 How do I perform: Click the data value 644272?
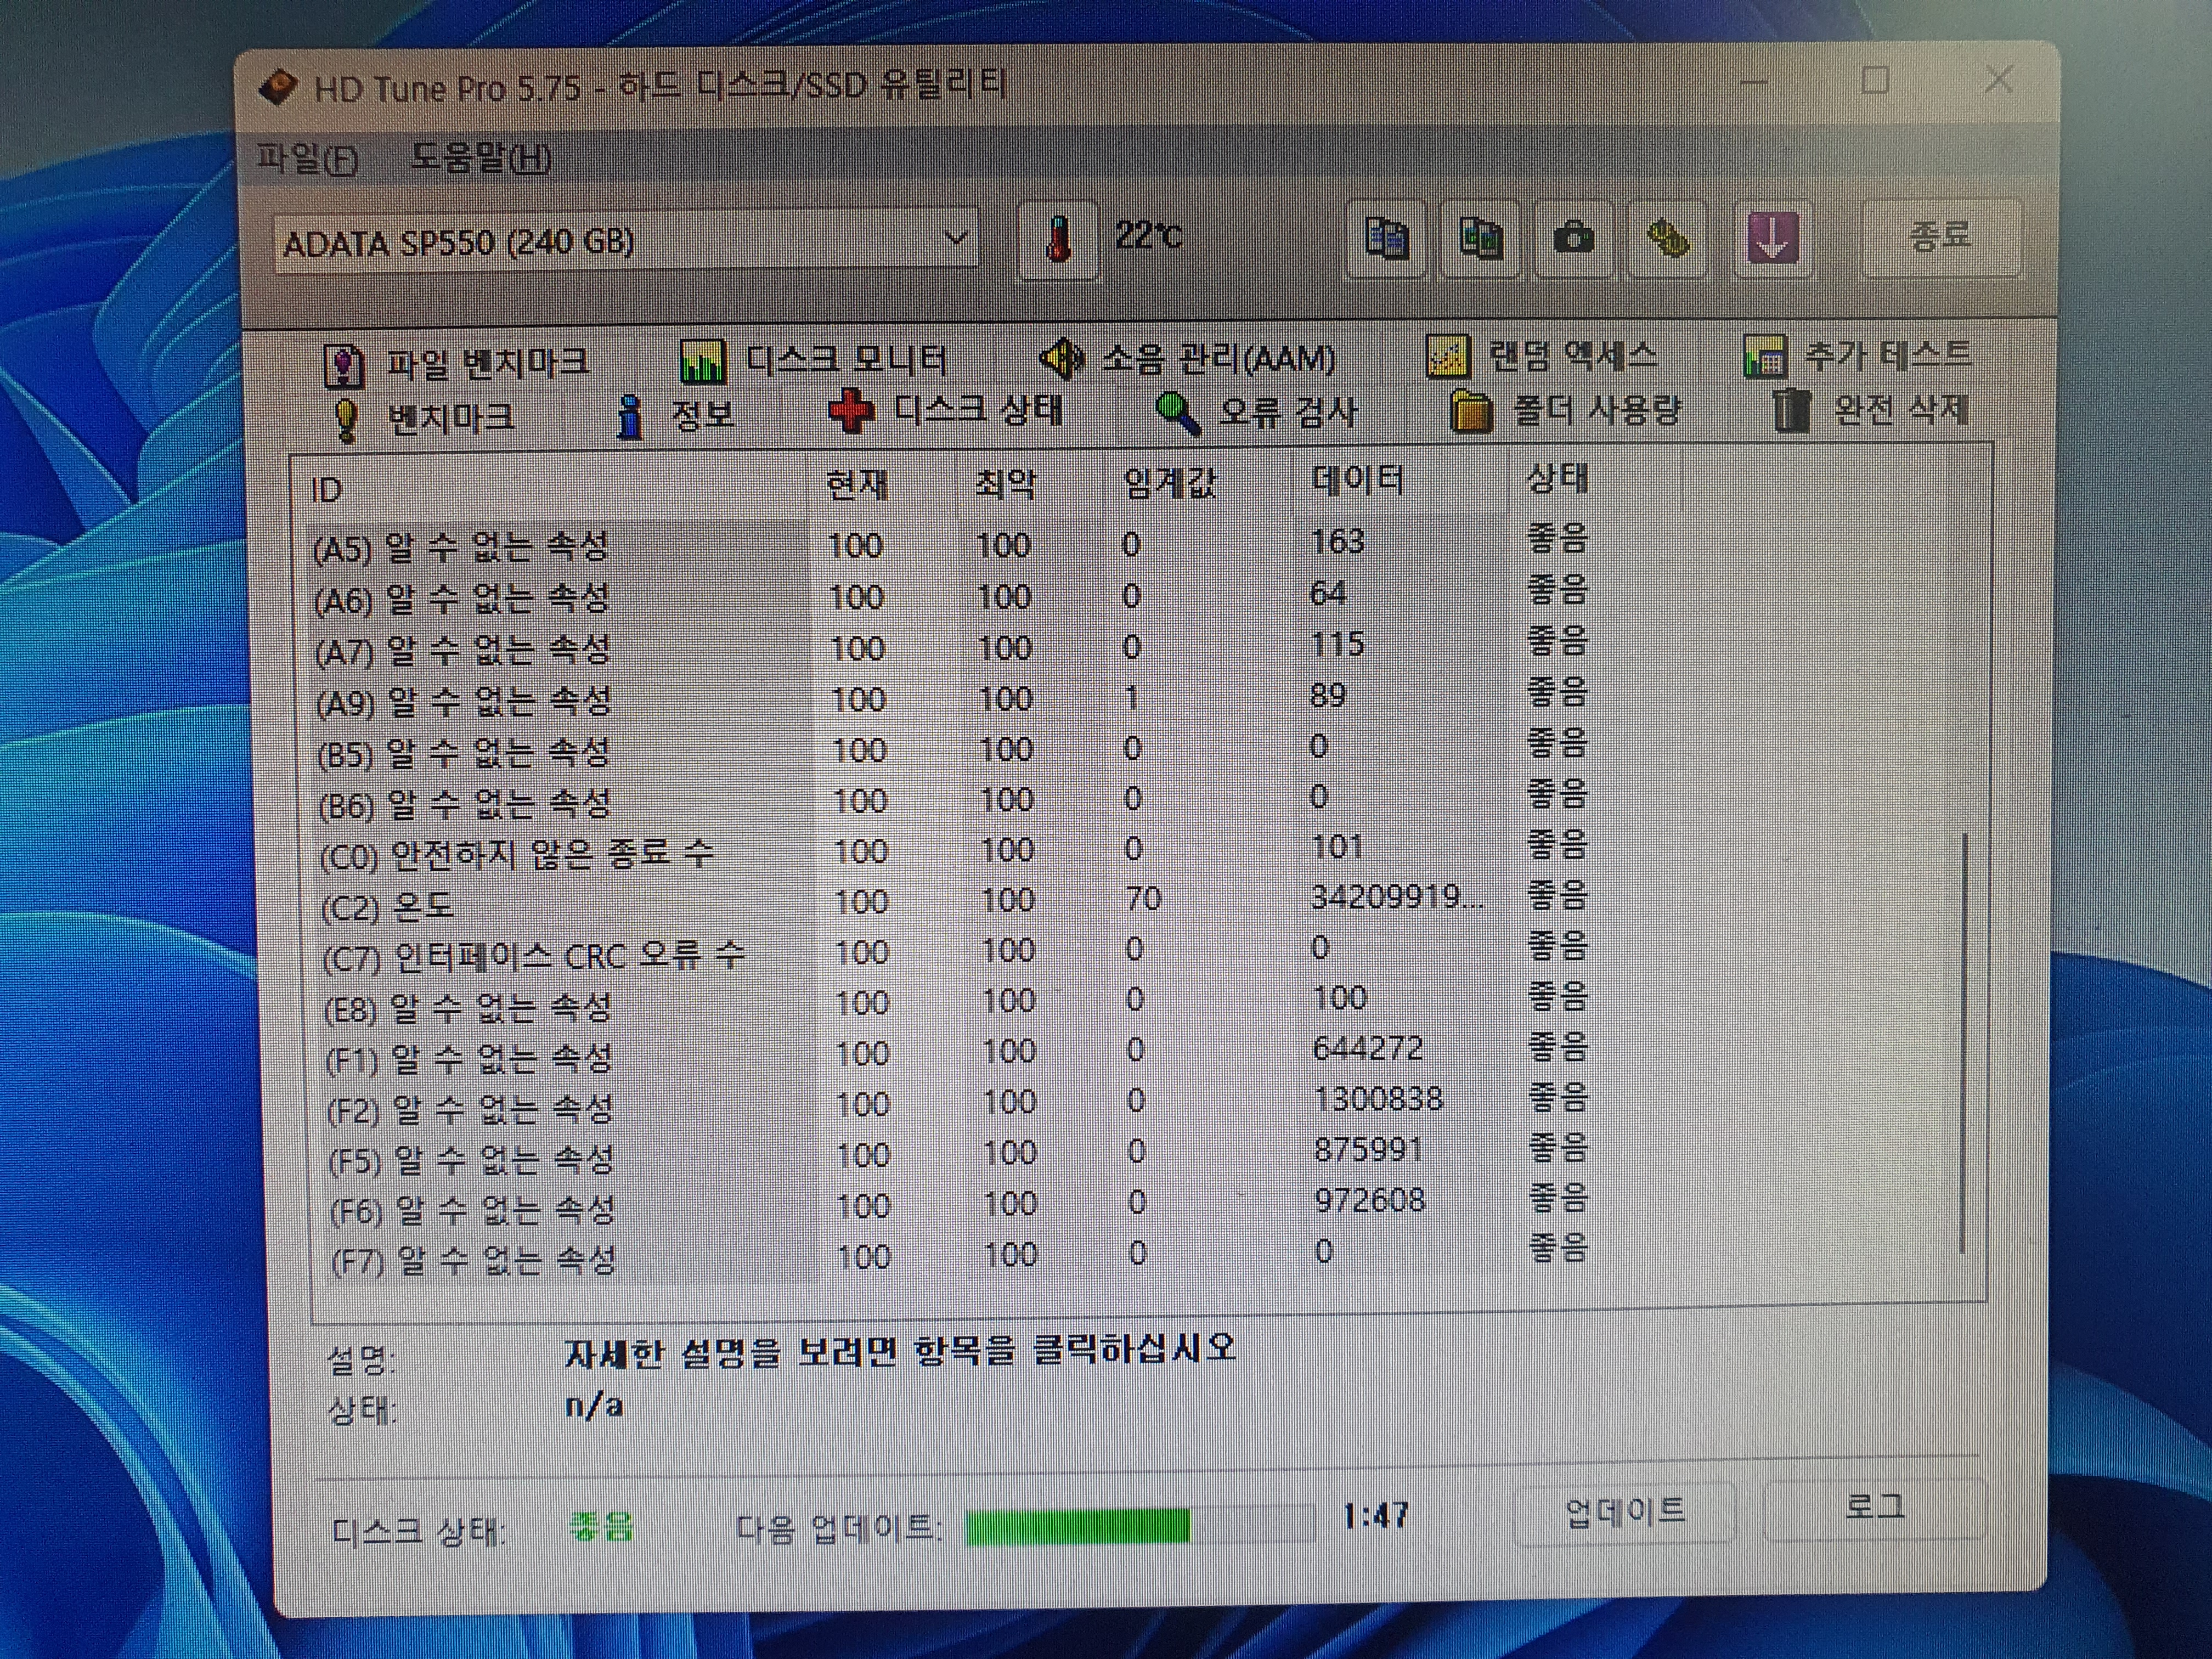1367,1049
